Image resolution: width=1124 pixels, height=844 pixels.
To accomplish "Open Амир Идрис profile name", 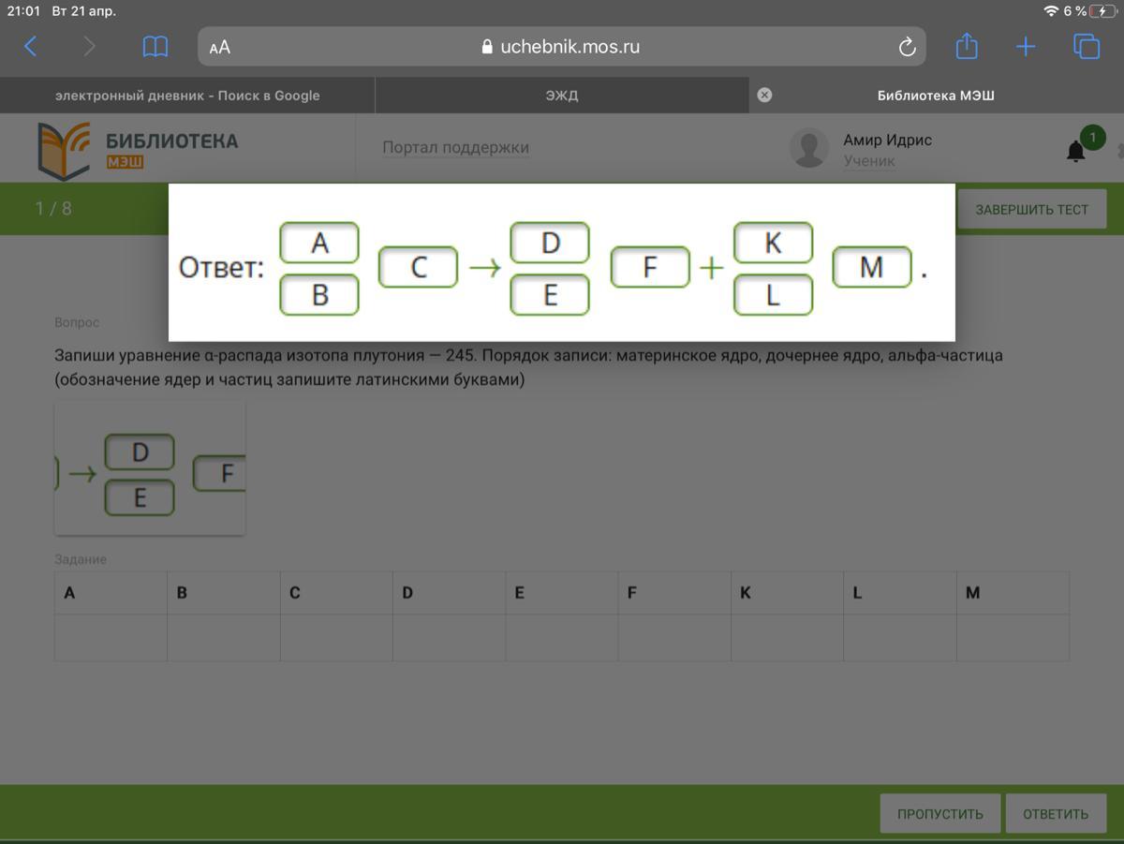I will [x=887, y=140].
